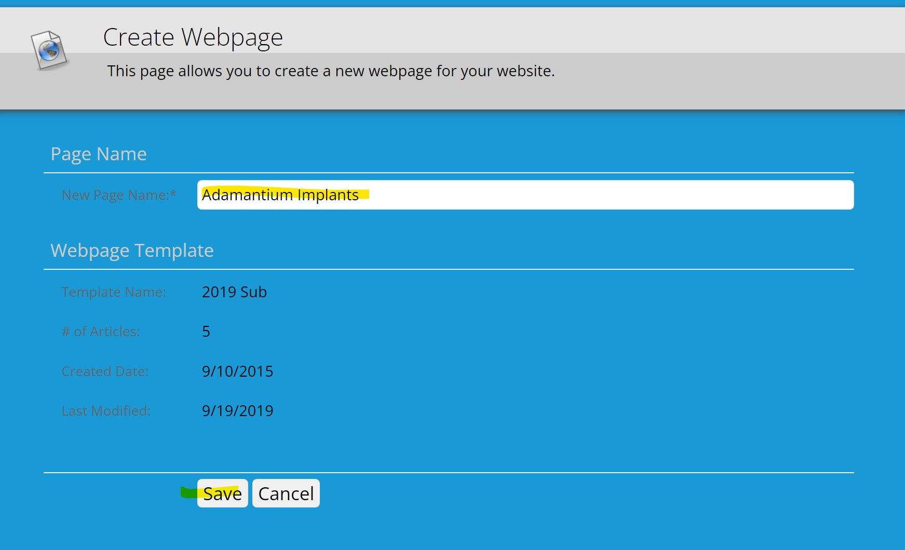Click the '# of Articles:' label
Screen dimensions: 905x550
click(x=101, y=332)
